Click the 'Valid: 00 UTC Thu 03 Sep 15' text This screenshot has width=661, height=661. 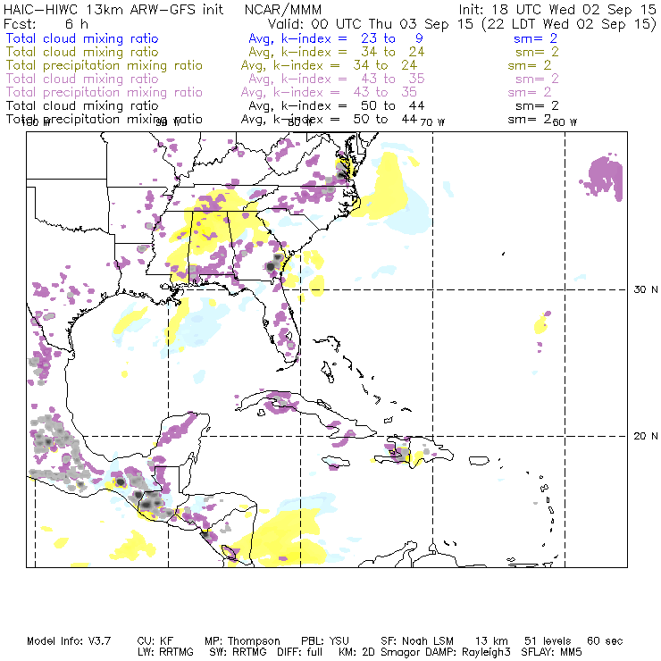pos(371,24)
